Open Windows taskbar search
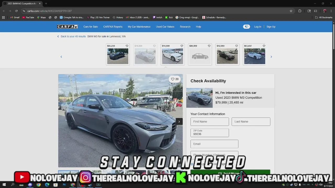 click(13, 185)
